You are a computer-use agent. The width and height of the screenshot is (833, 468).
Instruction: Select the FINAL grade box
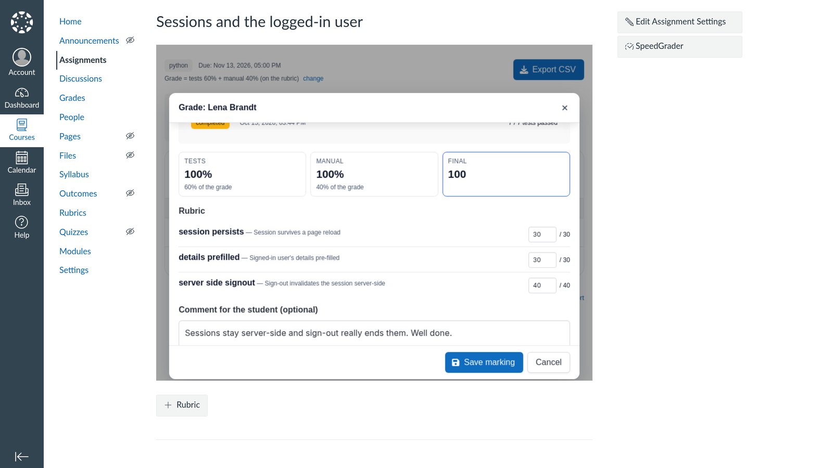click(x=506, y=174)
